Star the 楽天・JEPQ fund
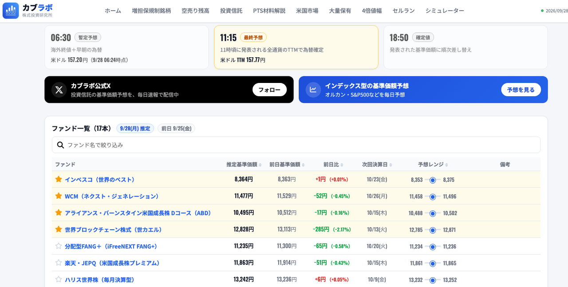The image size is (568, 287). point(59,263)
